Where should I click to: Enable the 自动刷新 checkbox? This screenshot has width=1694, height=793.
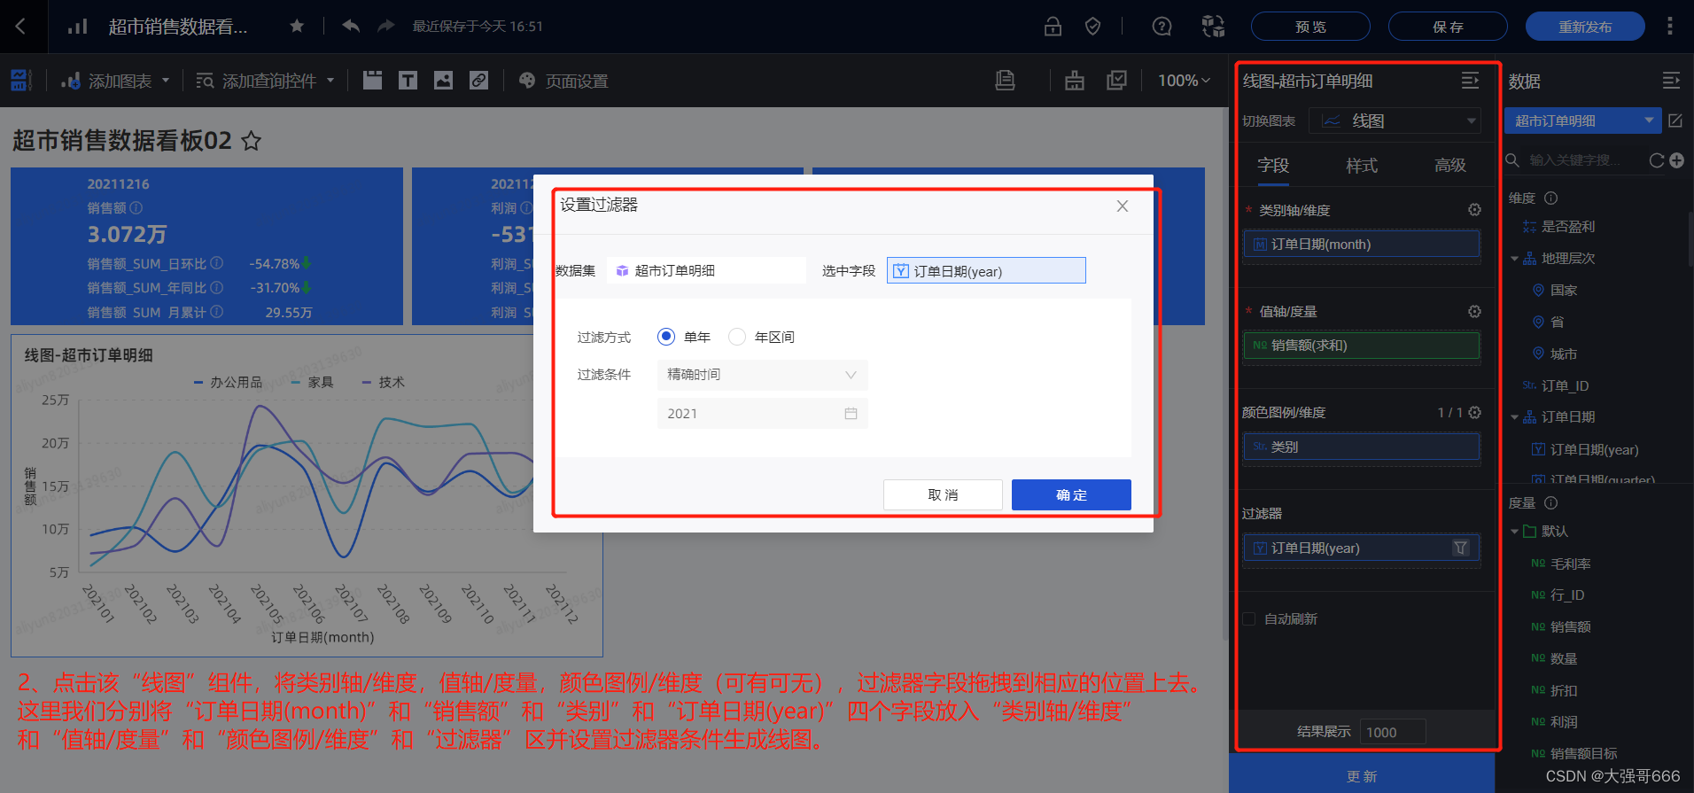pyautogui.click(x=1249, y=618)
